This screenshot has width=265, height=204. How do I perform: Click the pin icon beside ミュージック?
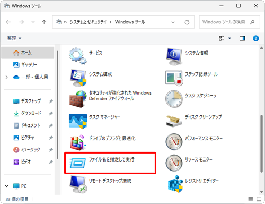pyautogui.click(x=51, y=150)
